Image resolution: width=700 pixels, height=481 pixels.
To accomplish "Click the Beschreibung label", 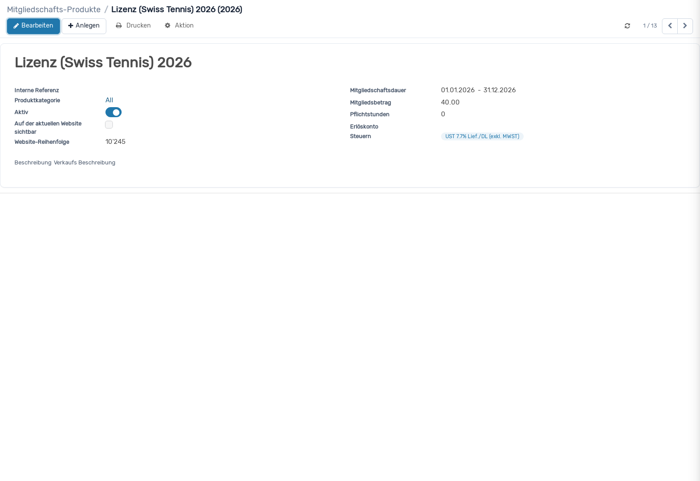I will (x=33, y=163).
